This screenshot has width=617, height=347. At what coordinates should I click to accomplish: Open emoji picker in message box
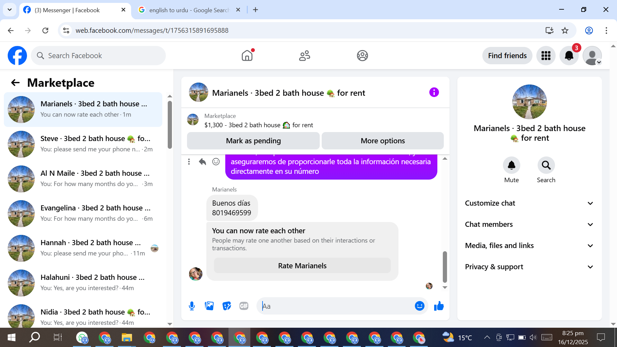(x=419, y=306)
